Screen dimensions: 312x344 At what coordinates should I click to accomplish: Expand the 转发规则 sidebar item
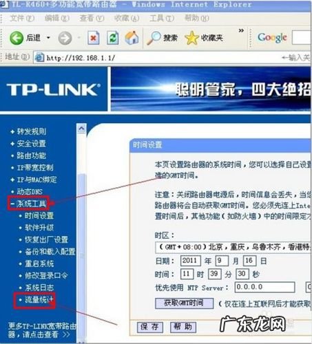coord(28,131)
